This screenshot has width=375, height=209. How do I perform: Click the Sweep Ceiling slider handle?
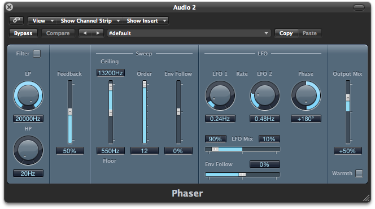pyautogui.click(x=111, y=87)
